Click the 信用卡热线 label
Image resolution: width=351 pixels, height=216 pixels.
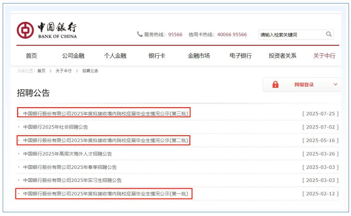tap(201, 34)
